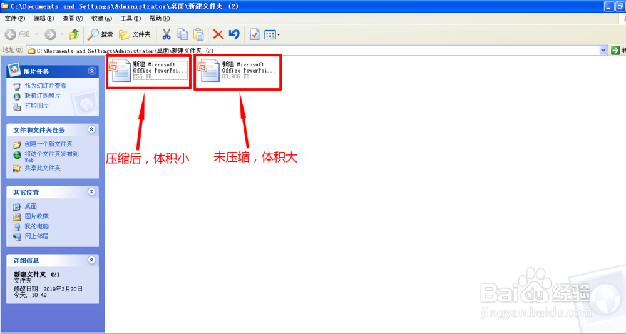Click the sharing icon beside 共享此文件夹
Image resolution: width=626 pixels, height=334 pixels.
click(x=17, y=168)
